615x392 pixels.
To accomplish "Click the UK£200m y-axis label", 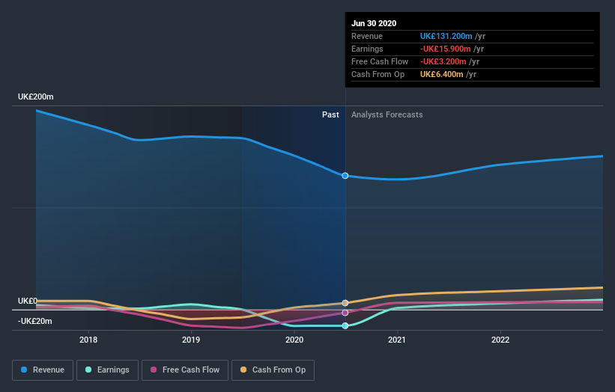I will coord(36,97).
